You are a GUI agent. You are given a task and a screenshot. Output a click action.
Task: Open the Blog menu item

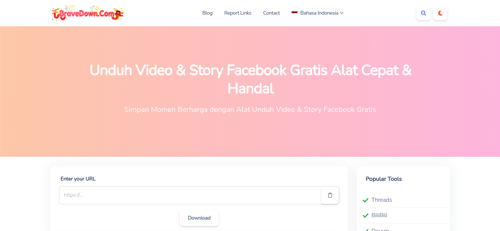pyautogui.click(x=207, y=13)
